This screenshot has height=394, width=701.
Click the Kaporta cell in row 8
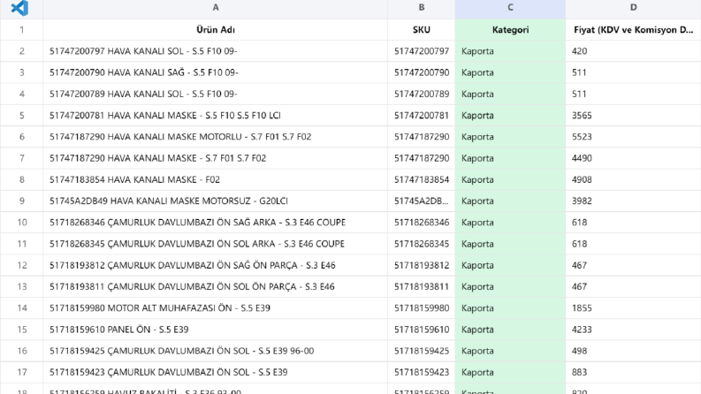click(x=510, y=179)
